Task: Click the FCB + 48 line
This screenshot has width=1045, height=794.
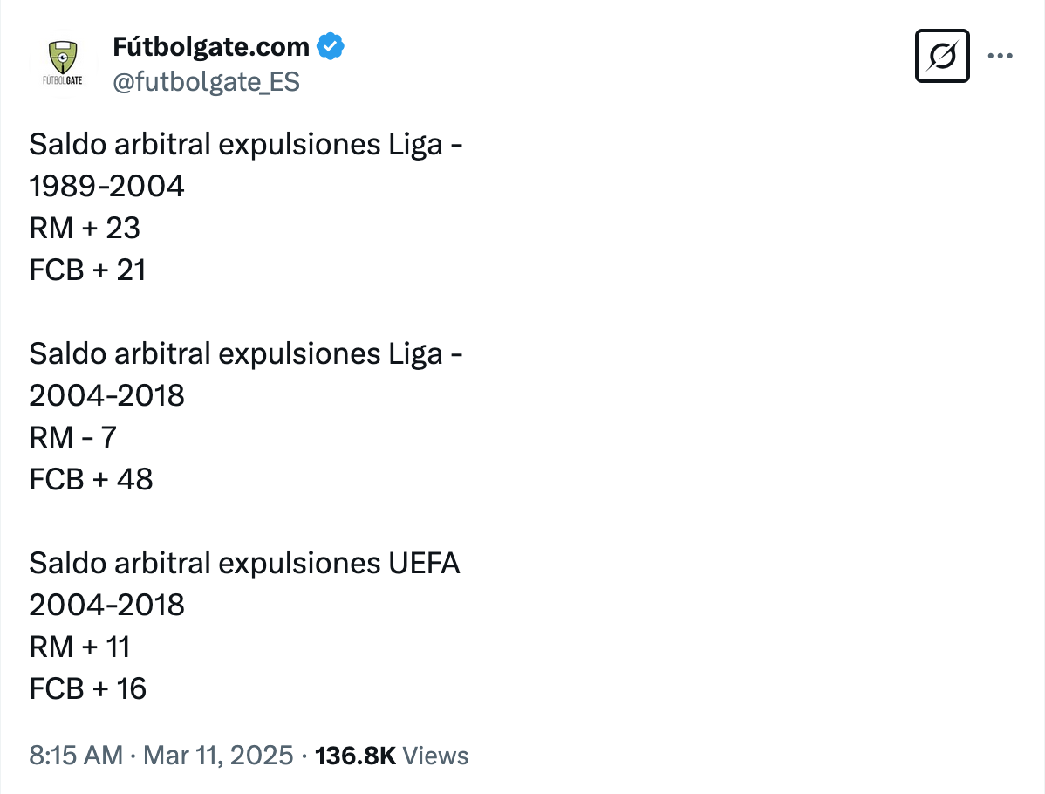Action: click(x=91, y=479)
